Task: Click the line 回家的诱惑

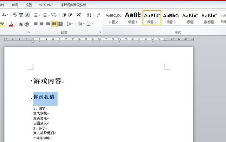Action: (42, 138)
